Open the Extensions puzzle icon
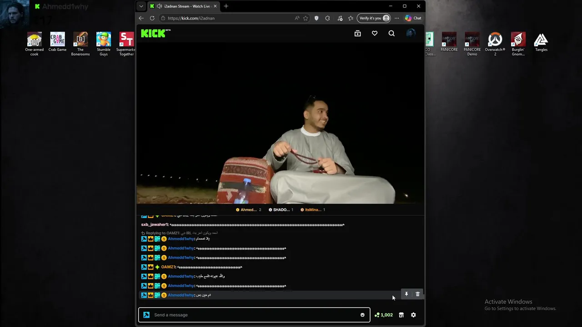 pos(327,18)
